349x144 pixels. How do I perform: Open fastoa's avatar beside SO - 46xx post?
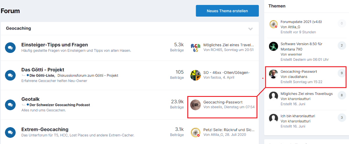[195, 75]
